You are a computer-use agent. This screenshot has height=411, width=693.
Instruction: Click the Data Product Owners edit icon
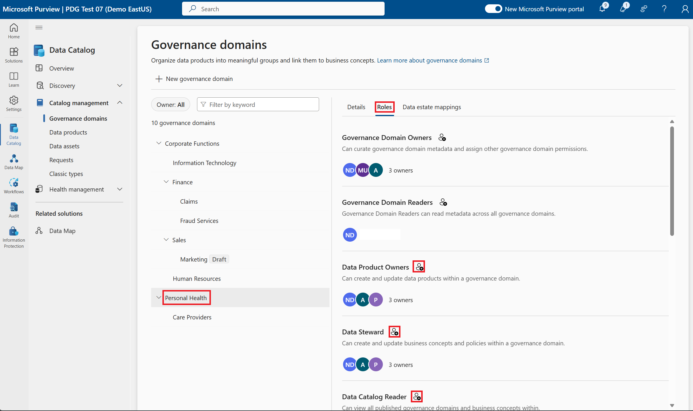click(x=419, y=267)
